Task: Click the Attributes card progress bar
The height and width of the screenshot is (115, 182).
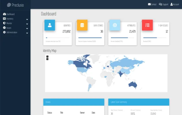Action: point(122,38)
